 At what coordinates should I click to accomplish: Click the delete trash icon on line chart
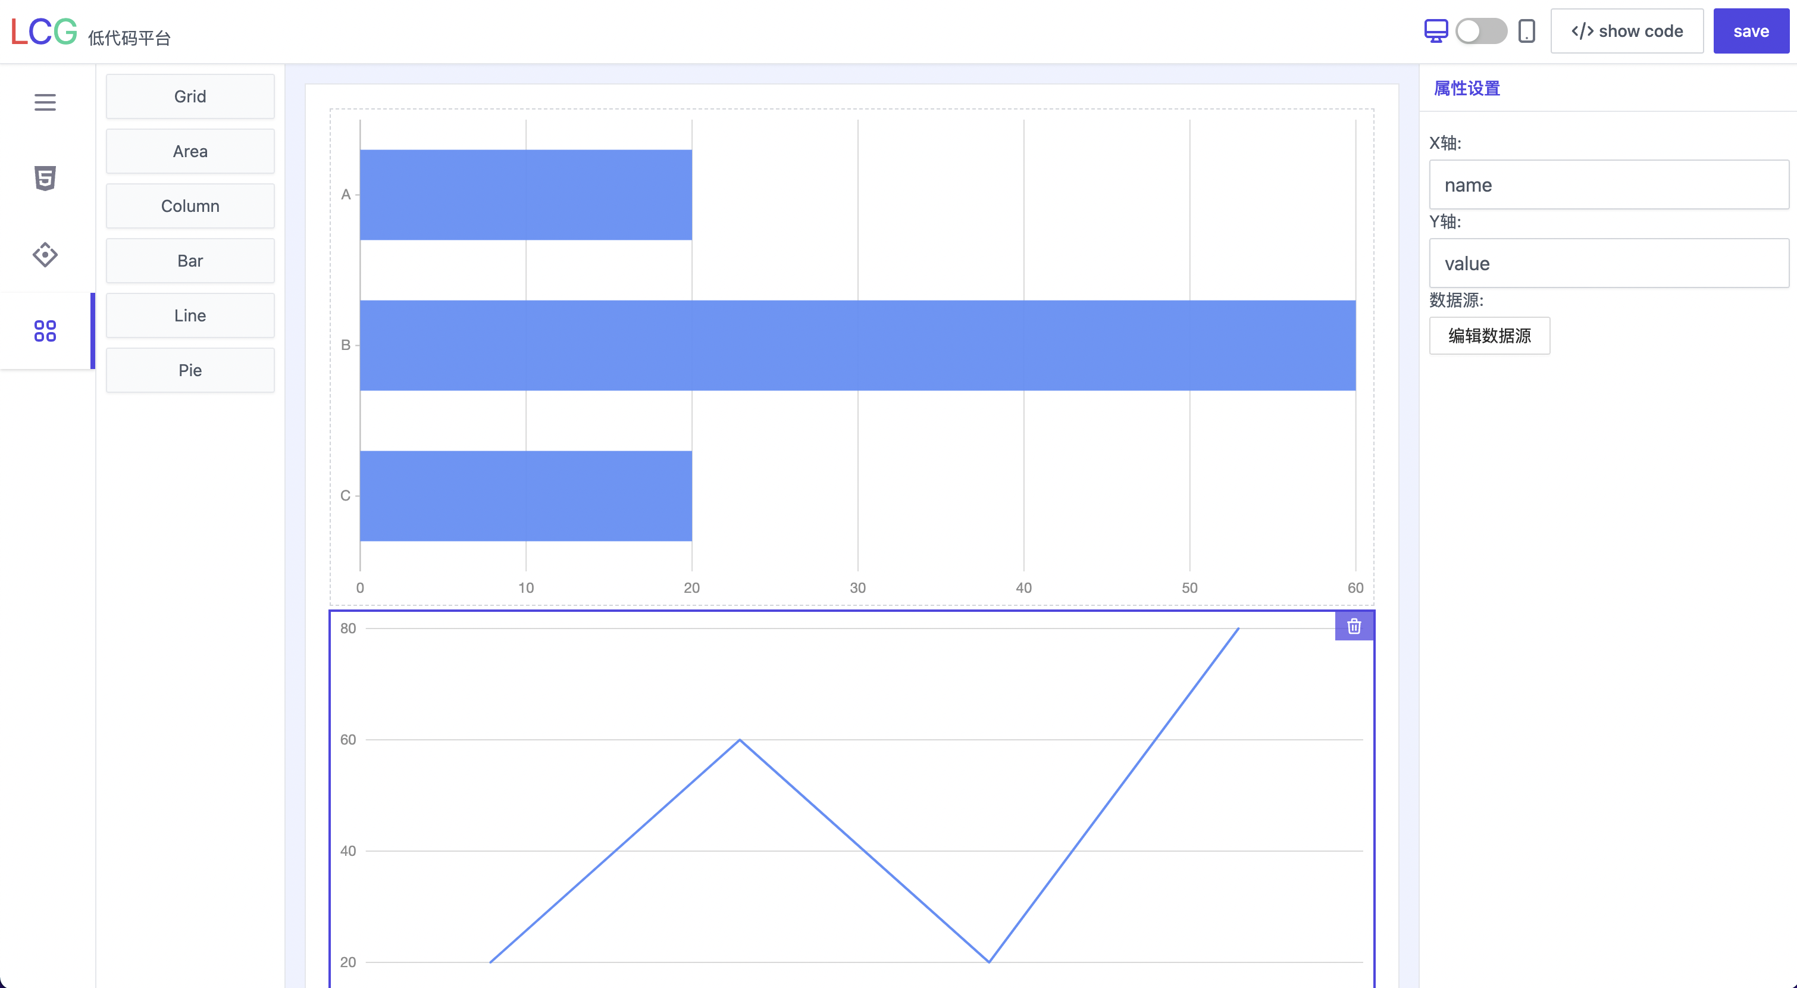(x=1353, y=627)
